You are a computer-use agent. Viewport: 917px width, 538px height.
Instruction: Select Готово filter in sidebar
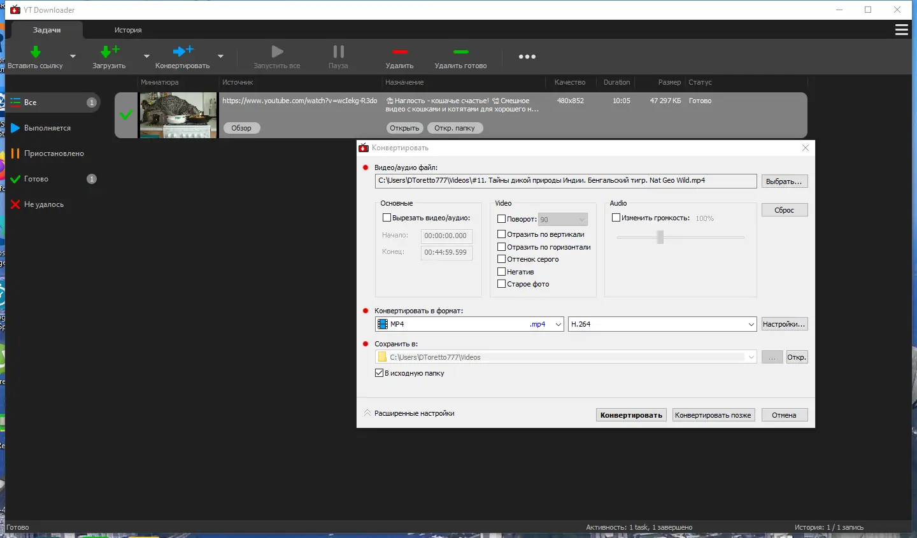[36, 179]
